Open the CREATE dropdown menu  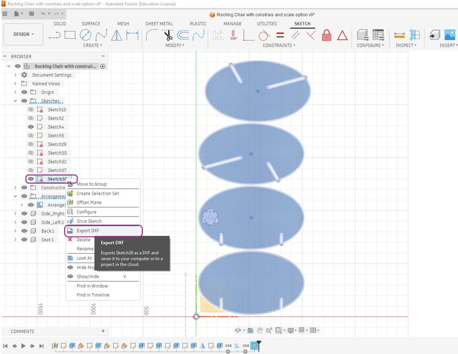coord(93,46)
